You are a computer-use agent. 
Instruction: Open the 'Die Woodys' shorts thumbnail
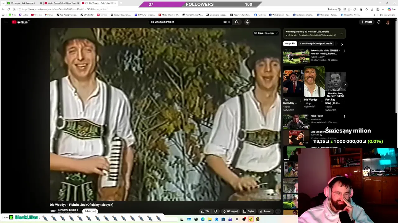(314, 81)
